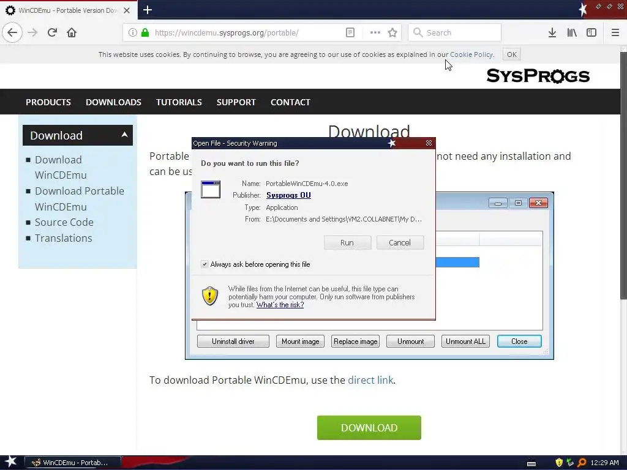Click the page vertical scrollbar thumb
This screenshot has width=627, height=470.
[623, 175]
